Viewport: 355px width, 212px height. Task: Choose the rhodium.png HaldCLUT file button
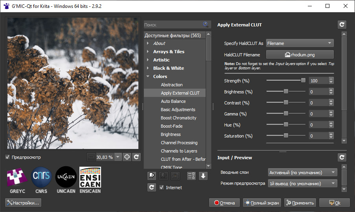point(300,55)
